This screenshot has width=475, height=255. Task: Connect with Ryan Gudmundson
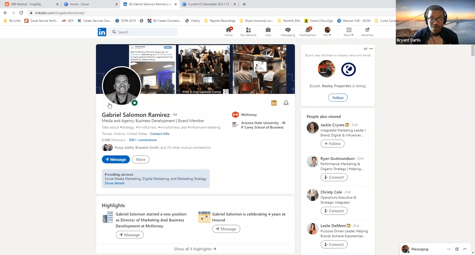point(334,177)
